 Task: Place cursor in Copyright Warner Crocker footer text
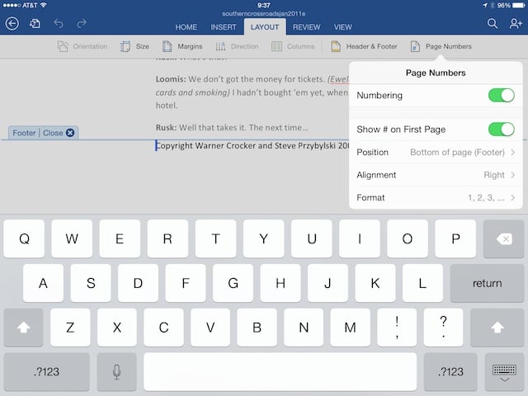pos(252,146)
